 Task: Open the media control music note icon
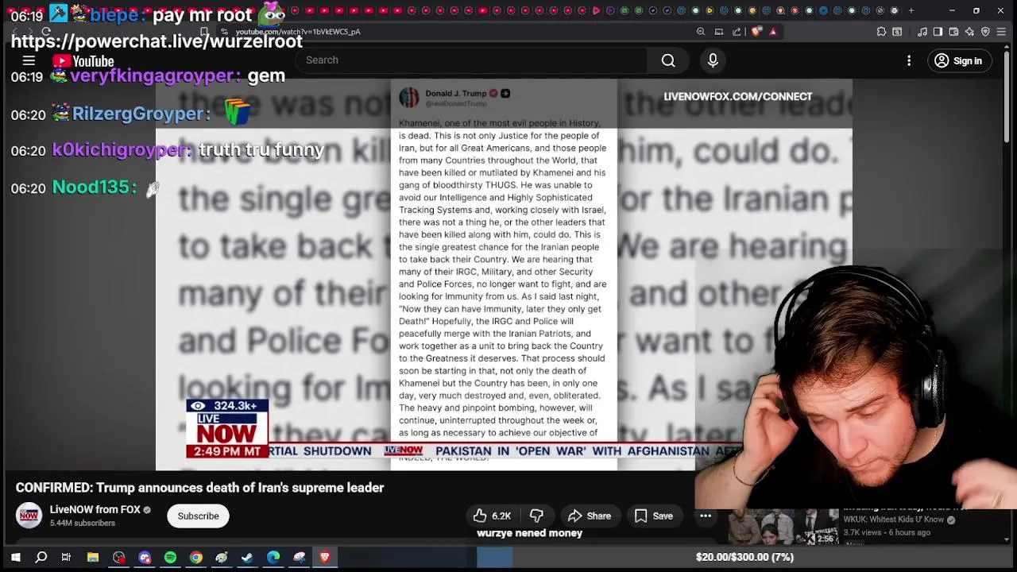pos(922,32)
